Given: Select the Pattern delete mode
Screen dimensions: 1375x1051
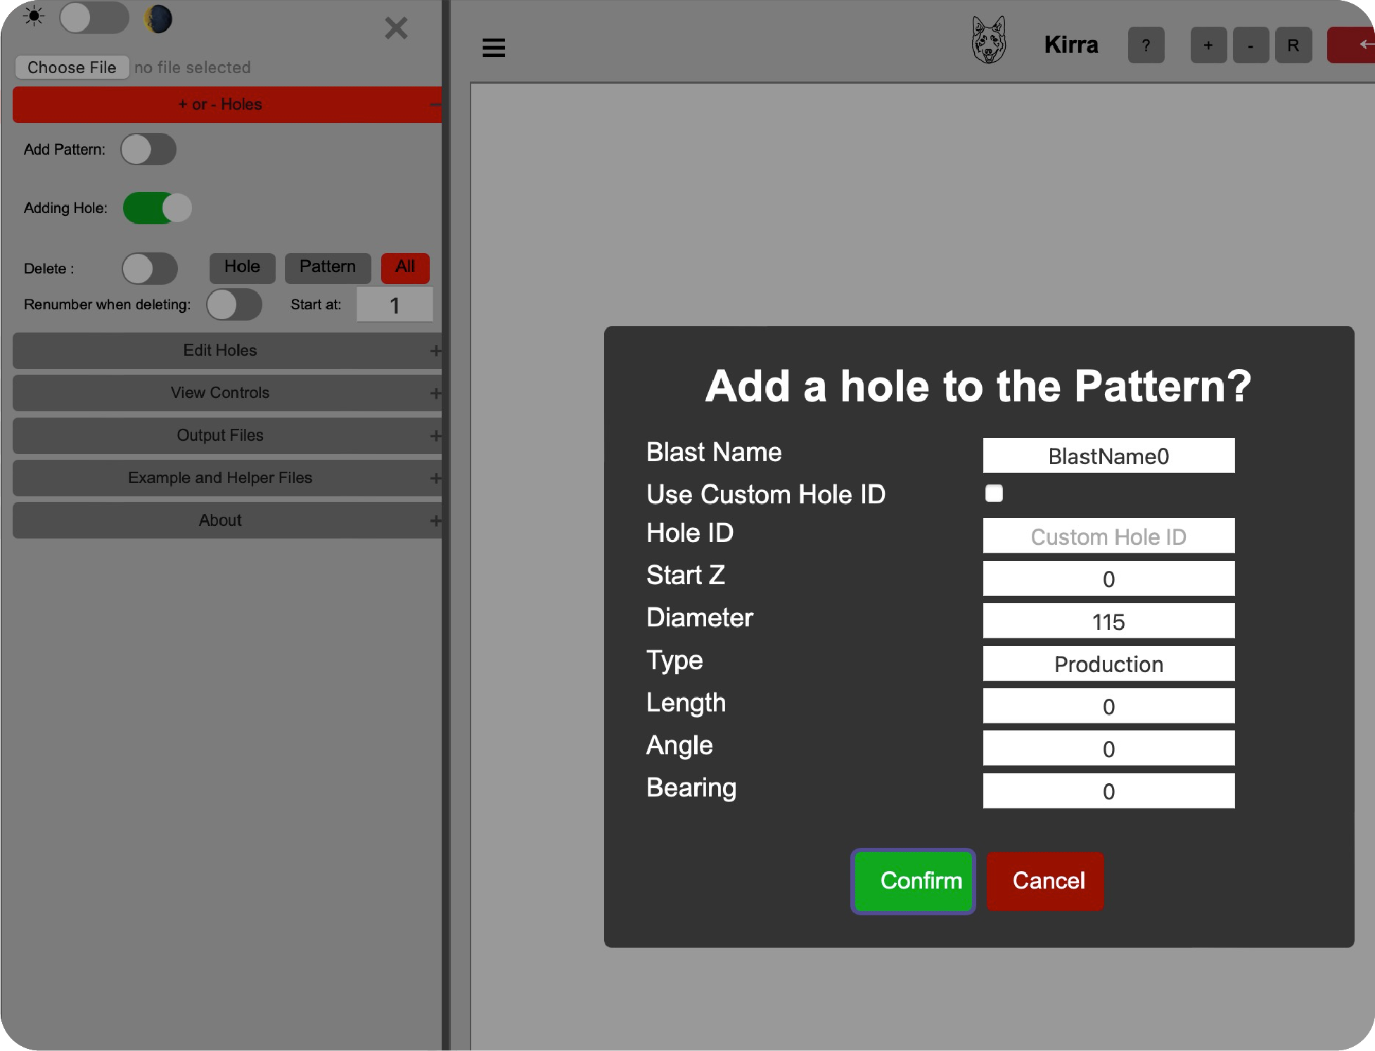Looking at the screenshot, I should (x=327, y=268).
